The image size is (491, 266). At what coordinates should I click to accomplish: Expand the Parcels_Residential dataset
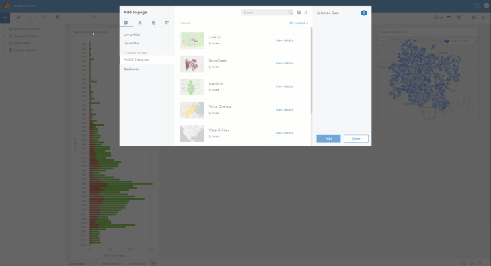(3, 29)
